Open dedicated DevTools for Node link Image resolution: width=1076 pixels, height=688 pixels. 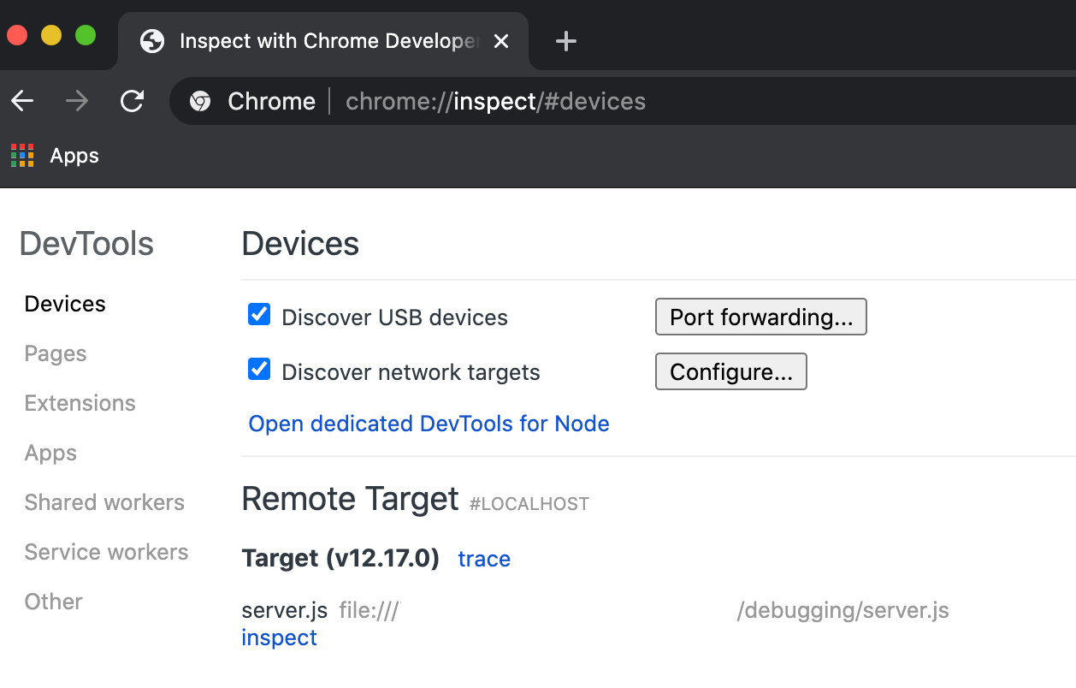(x=429, y=424)
